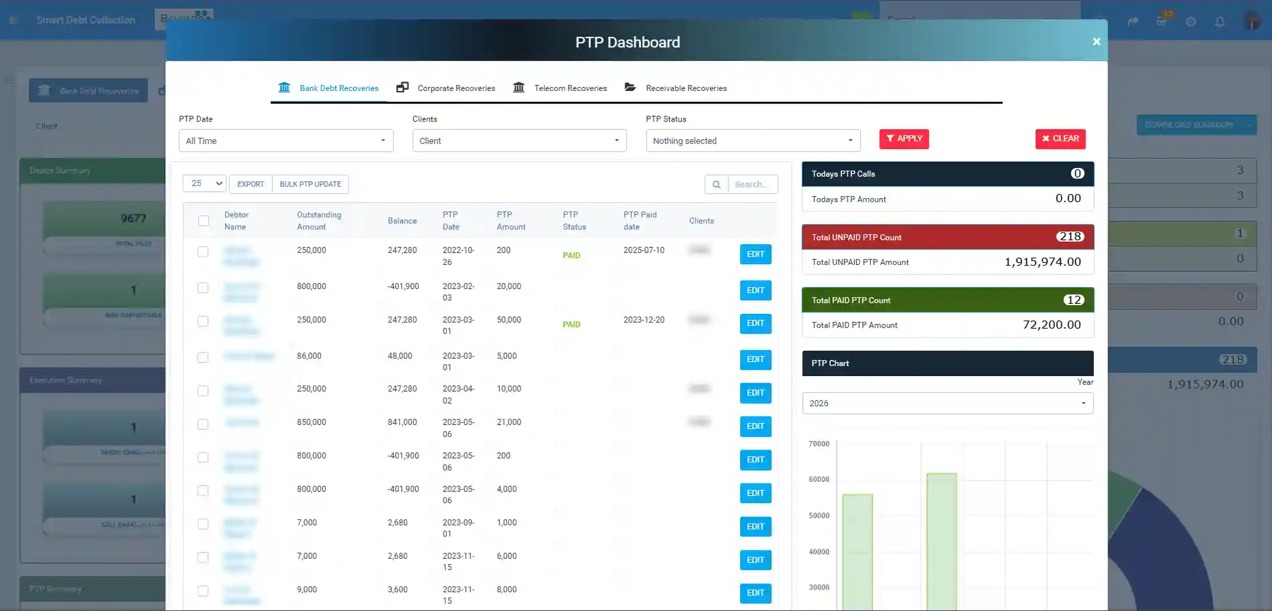
Task: Click the Receivable Recoveries folder icon
Action: click(630, 88)
